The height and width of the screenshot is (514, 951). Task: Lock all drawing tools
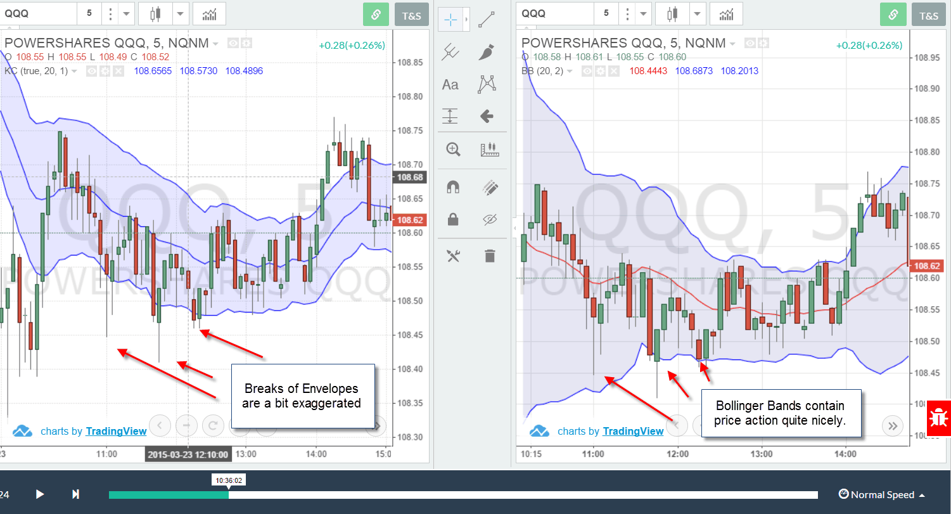[x=453, y=219]
